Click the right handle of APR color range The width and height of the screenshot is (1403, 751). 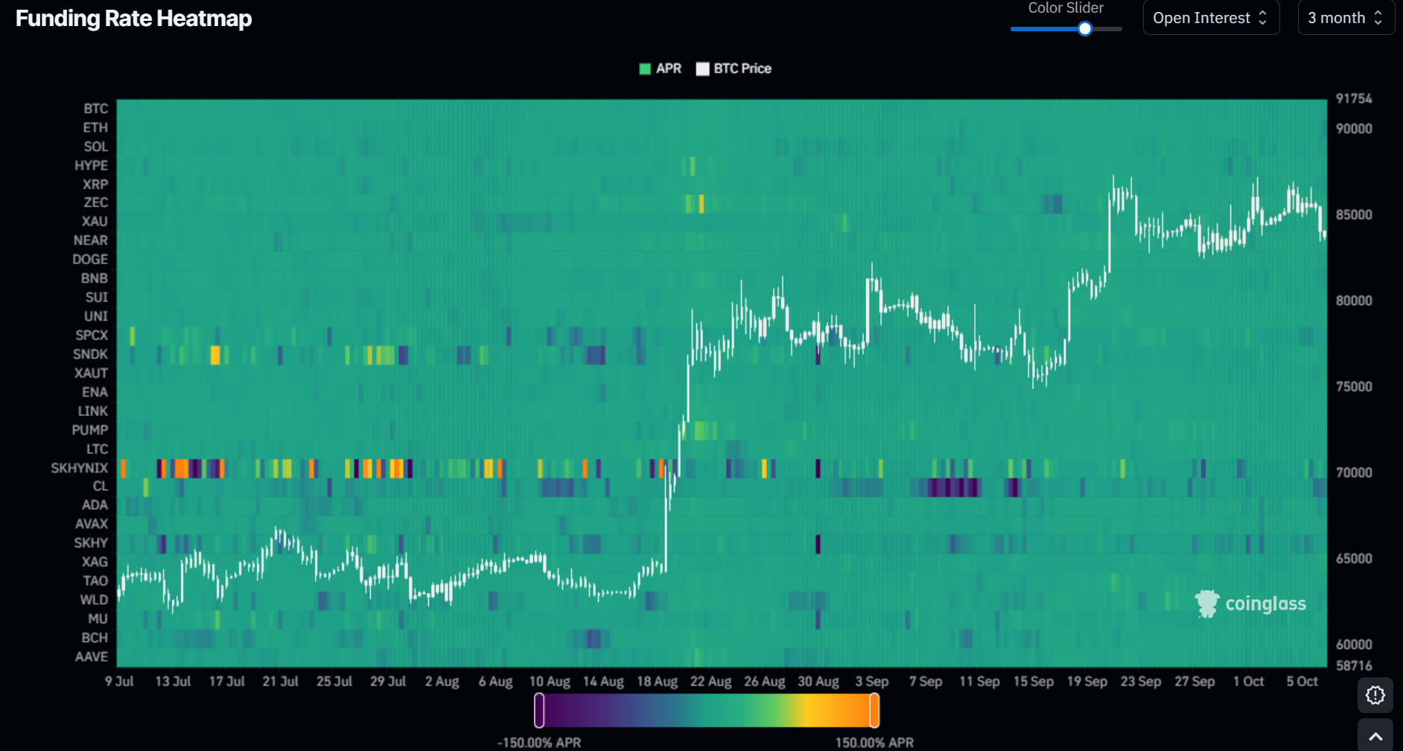[874, 710]
